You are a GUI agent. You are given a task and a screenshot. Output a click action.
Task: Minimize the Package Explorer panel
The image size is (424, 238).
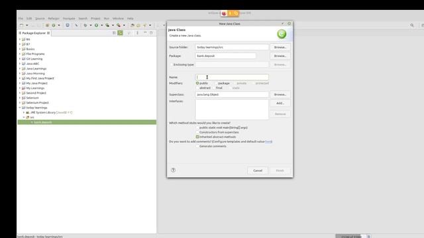[145, 33]
